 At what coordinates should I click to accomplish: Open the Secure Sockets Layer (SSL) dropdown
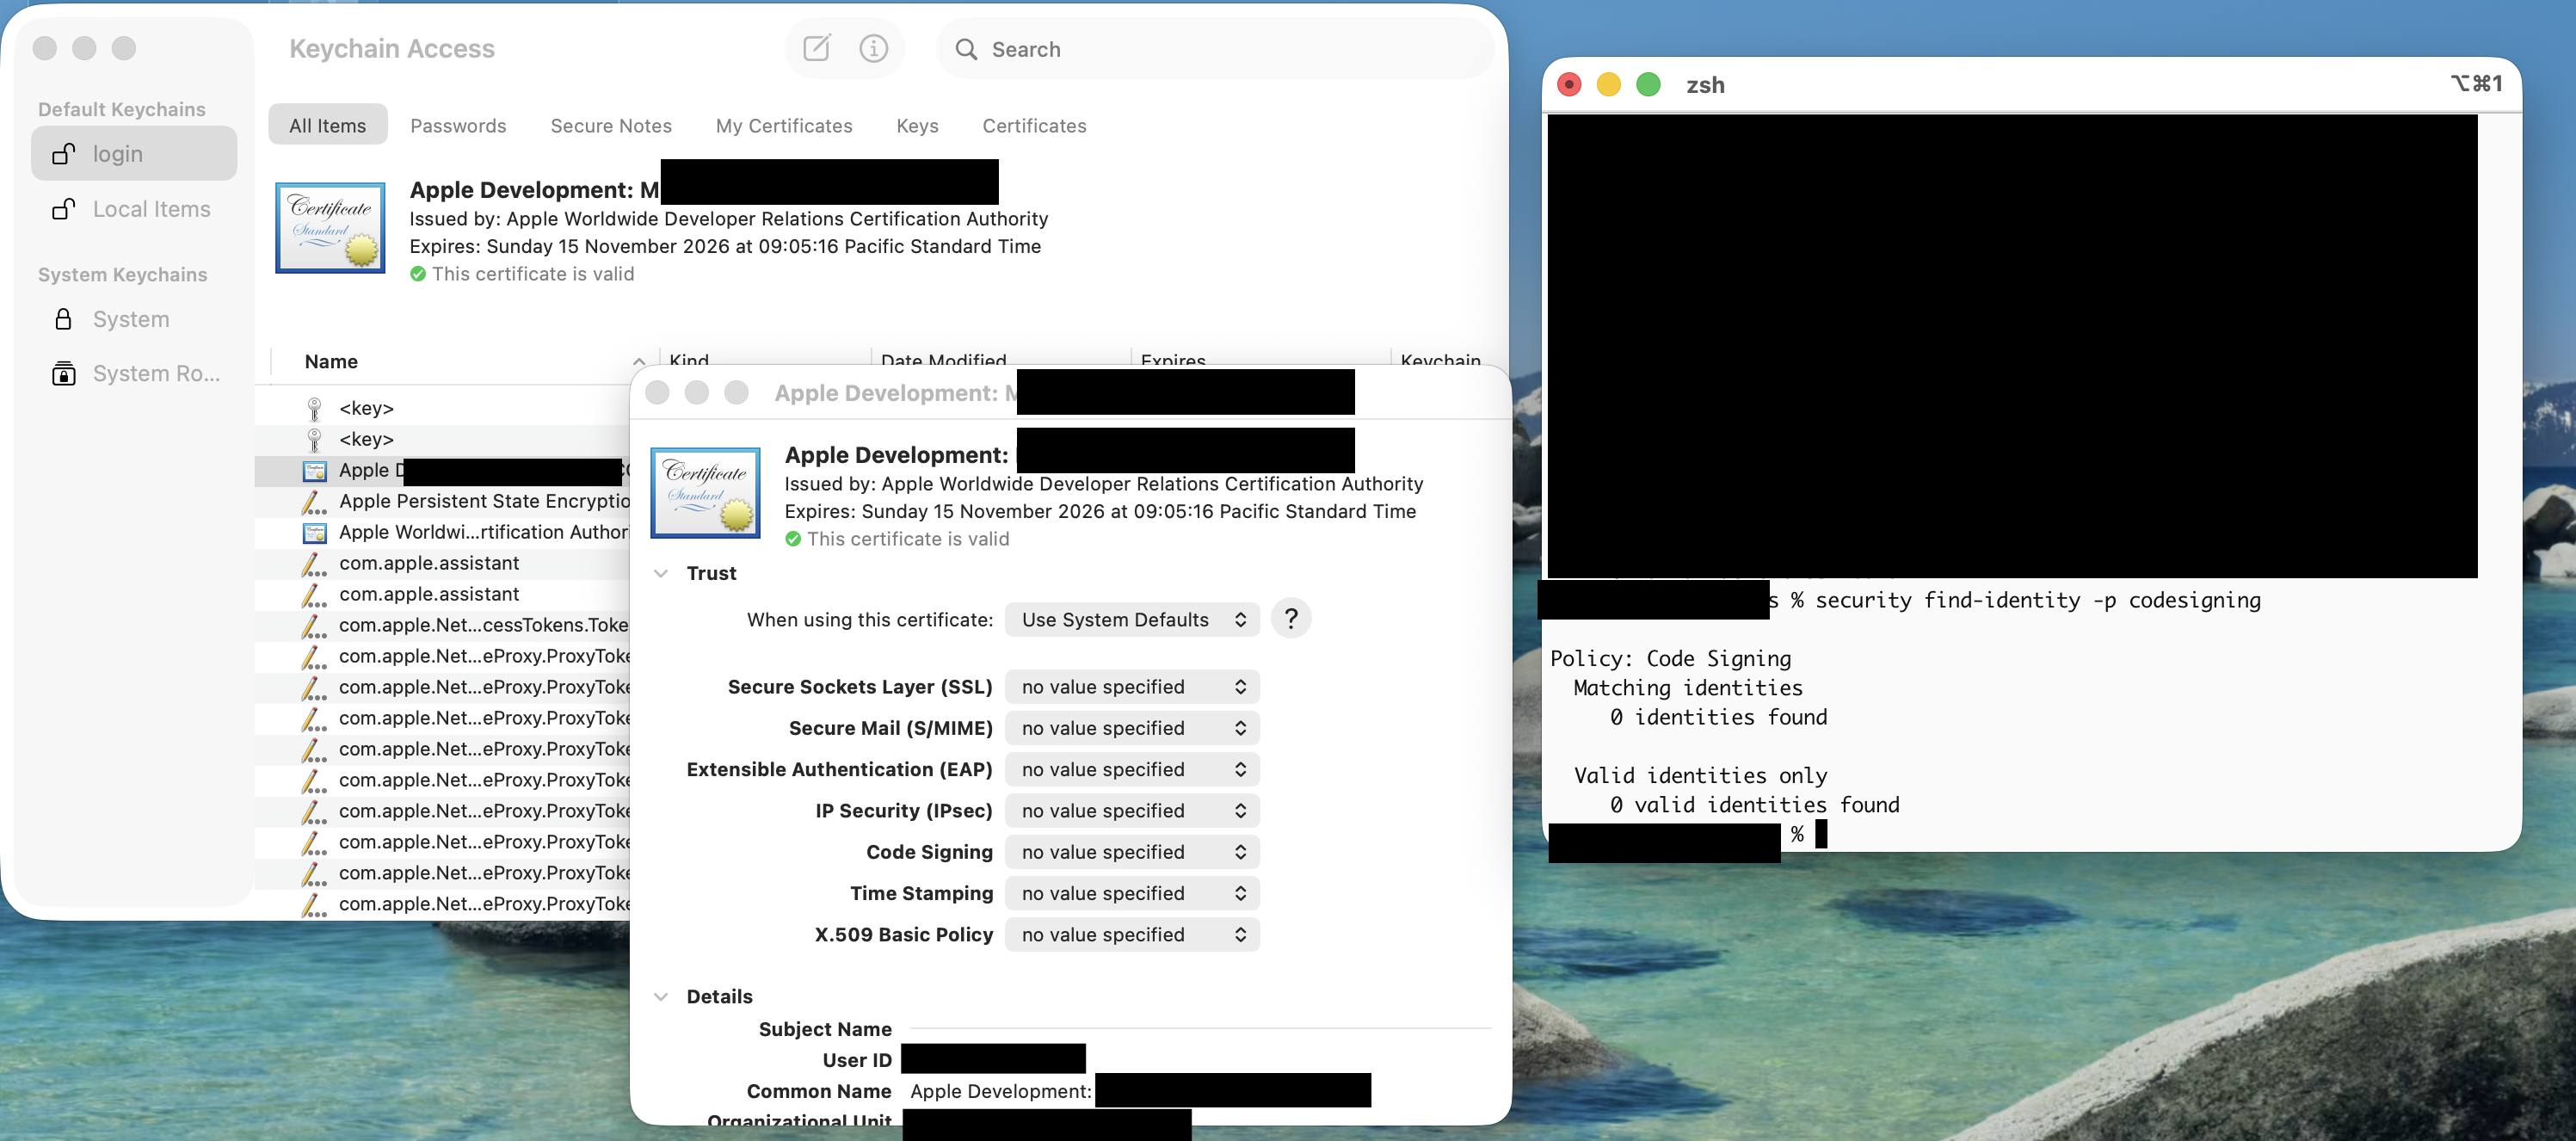point(1131,687)
